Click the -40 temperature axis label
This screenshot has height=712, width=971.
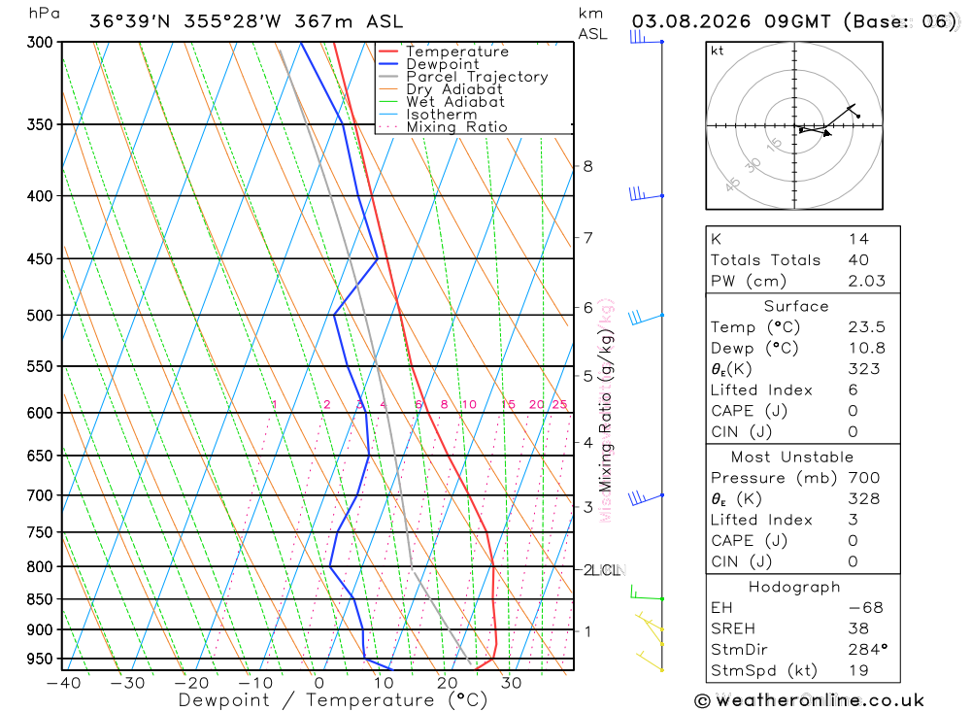[x=64, y=683]
